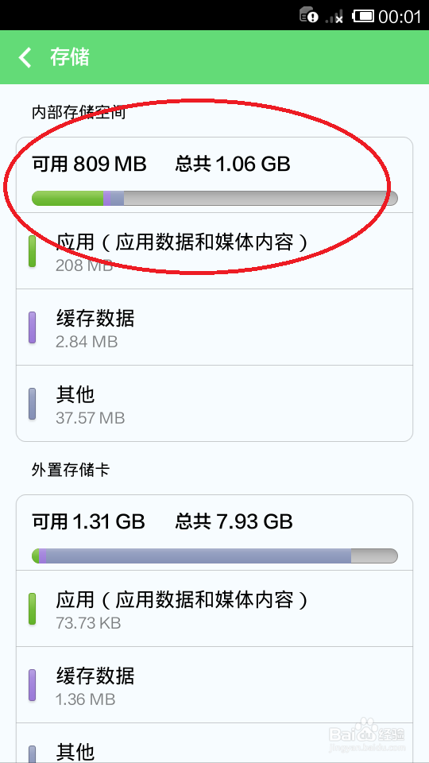
Task: Tap the battery icon in status bar
Action: (x=363, y=16)
